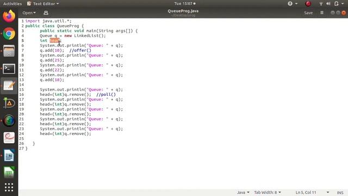
Task: Click the highlighted 'head' variable on line 5
Action: (x=54, y=40)
